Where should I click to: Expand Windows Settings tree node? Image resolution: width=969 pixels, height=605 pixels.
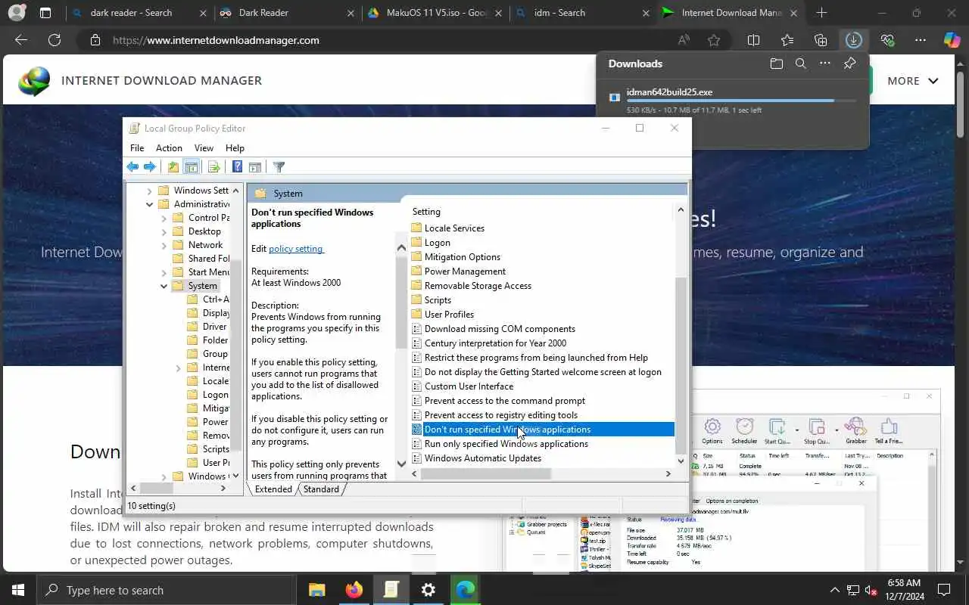pos(149,191)
